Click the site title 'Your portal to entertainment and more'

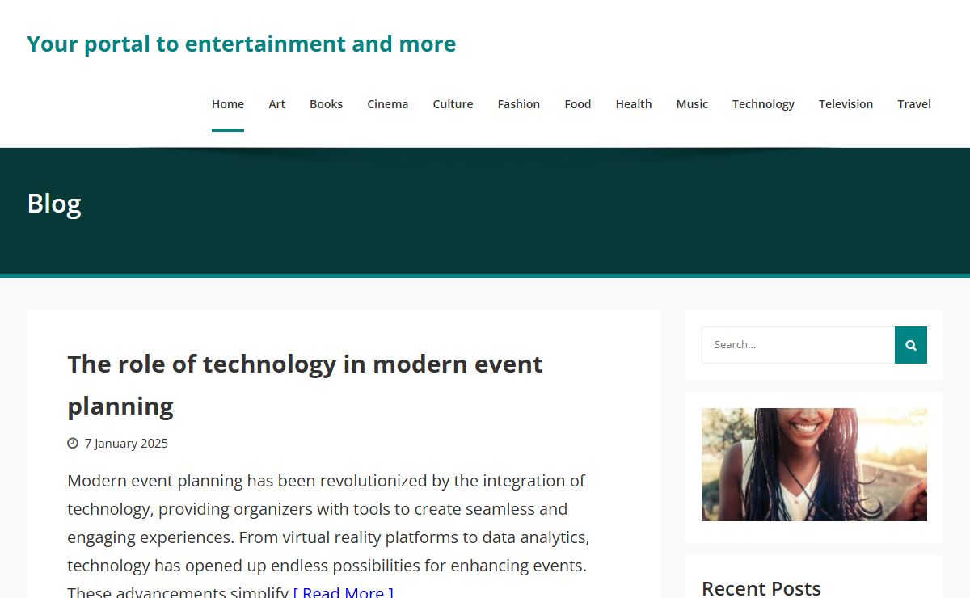pos(242,44)
